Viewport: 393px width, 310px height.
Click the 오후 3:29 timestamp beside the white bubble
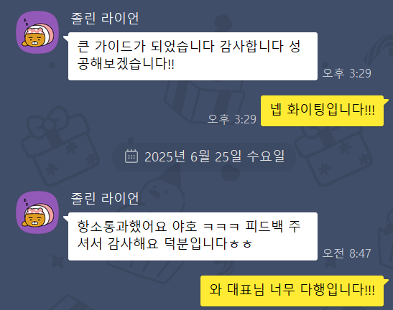click(346, 73)
